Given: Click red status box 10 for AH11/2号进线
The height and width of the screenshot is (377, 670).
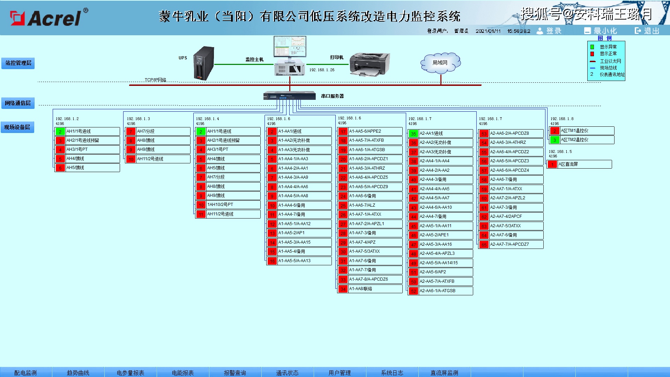Looking at the screenshot, I should pyautogui.click(x=131, y=159).
